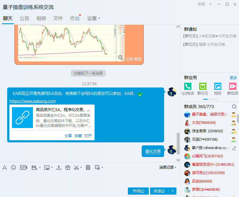Viewport: 239px width, 197px height.
Task: Search group members magnifier icon
Action: pos(234,107)
